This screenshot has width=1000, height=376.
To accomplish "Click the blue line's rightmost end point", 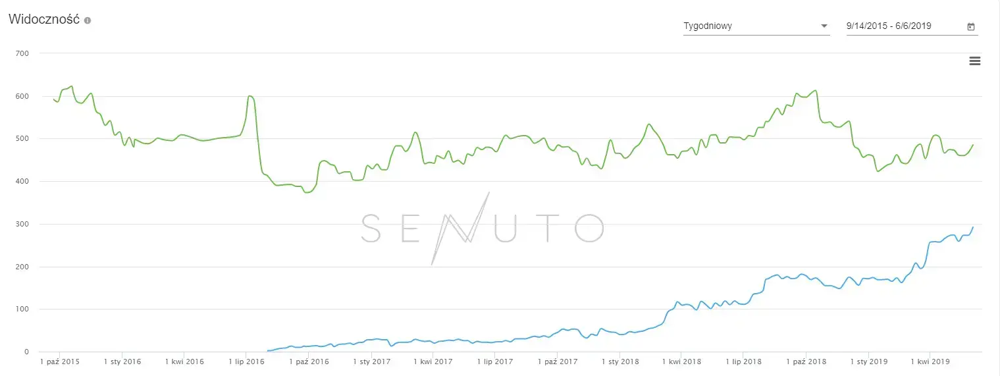I will (x=973, y=227).
